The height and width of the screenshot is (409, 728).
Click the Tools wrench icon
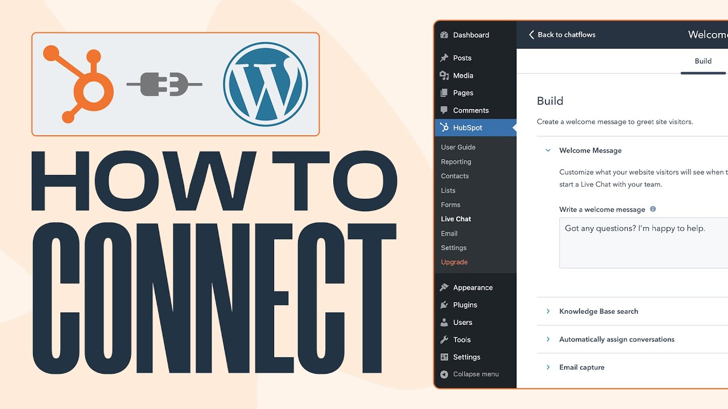444,340
